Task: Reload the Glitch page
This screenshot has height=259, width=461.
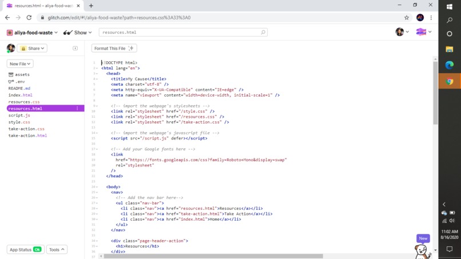Action: [29, 18]
